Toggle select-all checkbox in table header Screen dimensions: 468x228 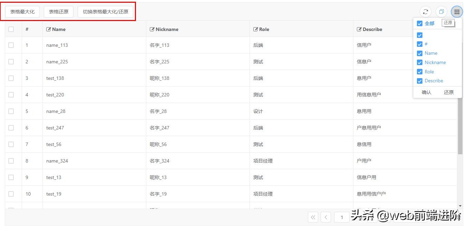click(x=11, y=29)
